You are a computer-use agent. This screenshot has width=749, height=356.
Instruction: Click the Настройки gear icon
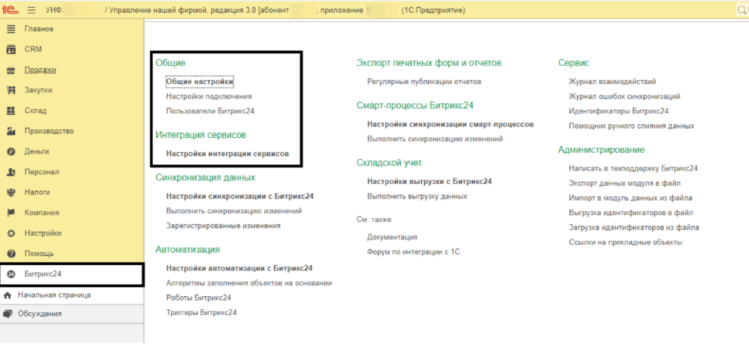point(11,233)
